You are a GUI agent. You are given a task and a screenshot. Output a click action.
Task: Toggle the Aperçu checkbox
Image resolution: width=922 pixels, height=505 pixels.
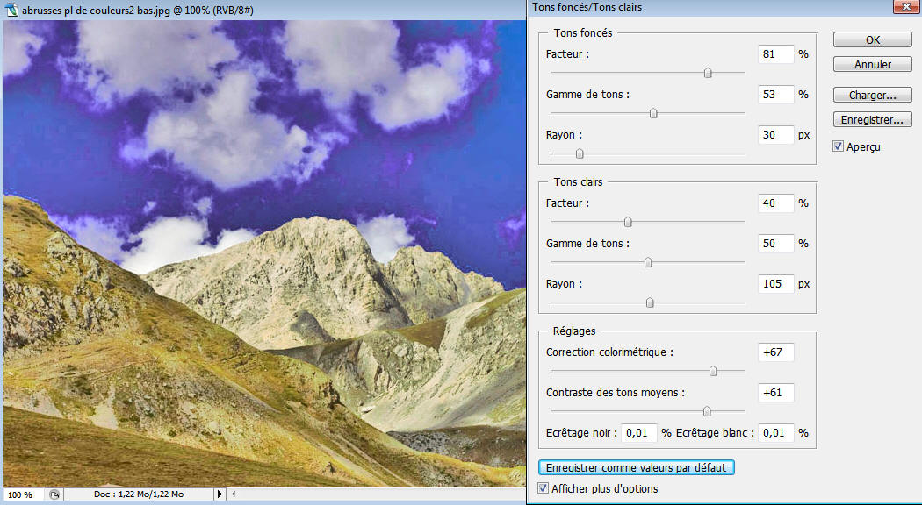(x=839, y=146)
